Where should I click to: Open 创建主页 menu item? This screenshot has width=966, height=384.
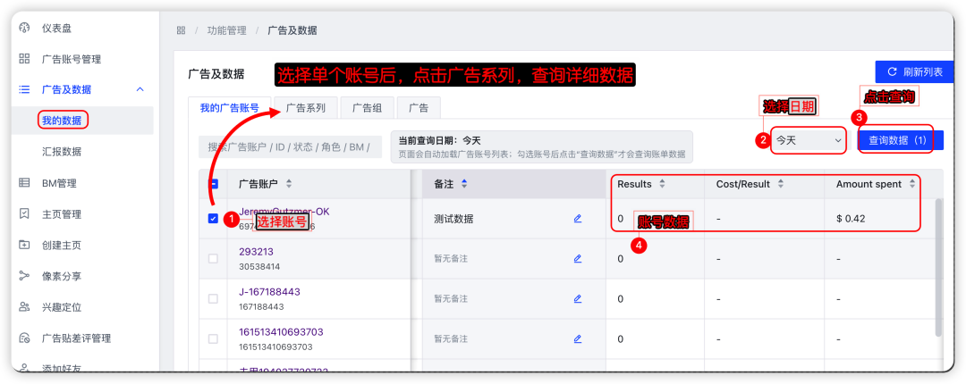click(x=62, y=245)
